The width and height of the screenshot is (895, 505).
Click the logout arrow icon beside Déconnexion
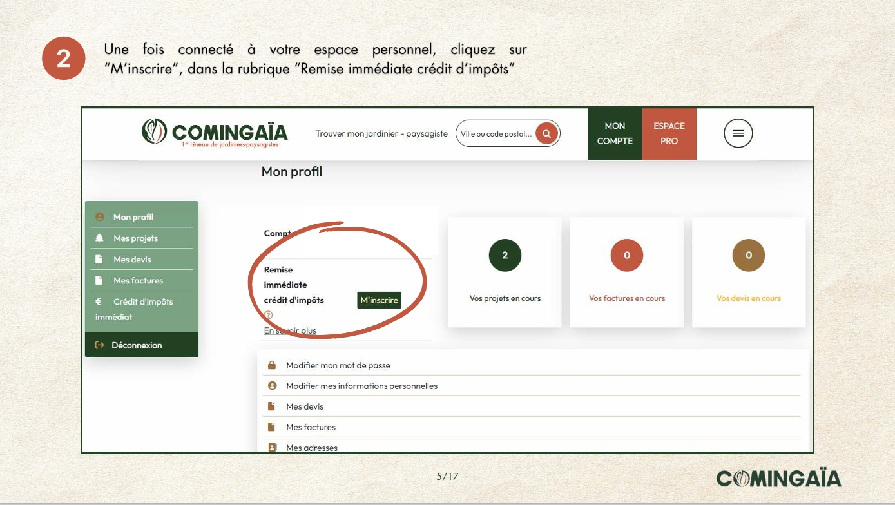pos(99,345)
